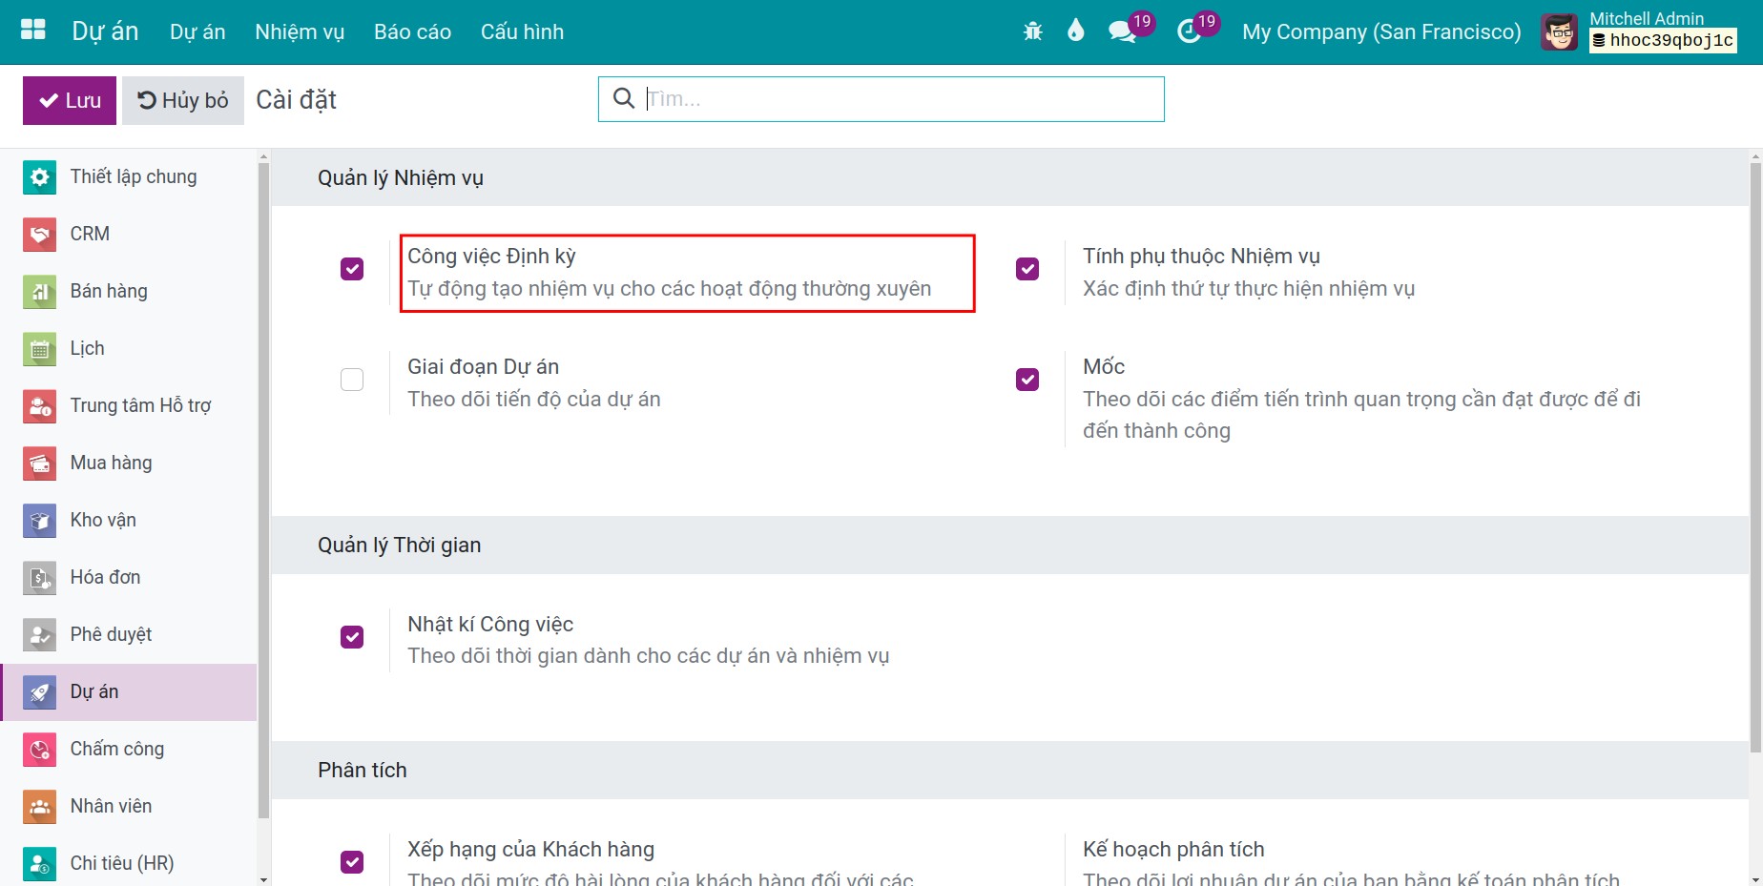Click the main panel vertical scrollbar
1763x886 pixels.
click(x=1755, y=458)
